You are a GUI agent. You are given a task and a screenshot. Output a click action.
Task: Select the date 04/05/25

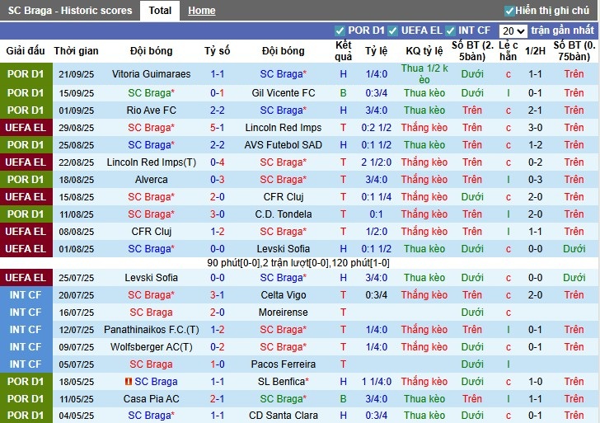click(76, 416)
